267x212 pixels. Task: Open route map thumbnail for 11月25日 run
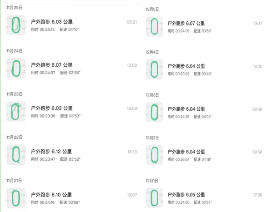(x=16, y=25)
